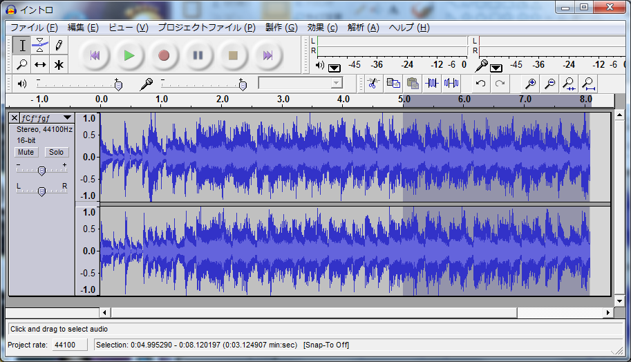Select the Time Shift tool
Screen dimensions: 631x362
[x=40, y=65]
